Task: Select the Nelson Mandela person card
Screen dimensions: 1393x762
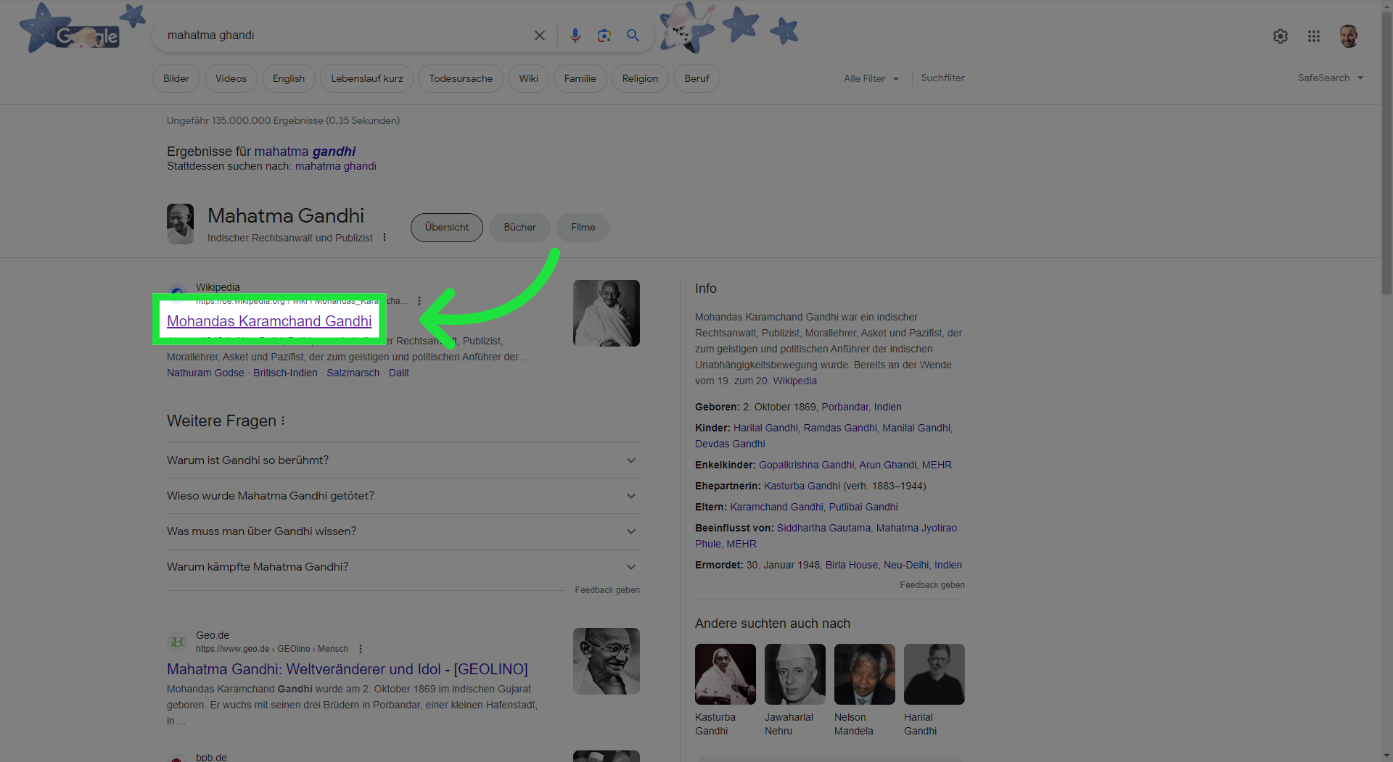Action: 864,690
